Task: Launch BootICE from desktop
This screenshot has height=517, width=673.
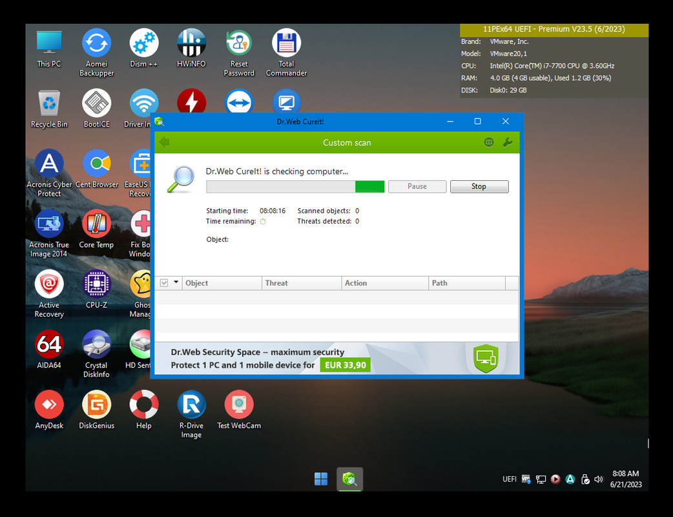Action: pos(97,109)
